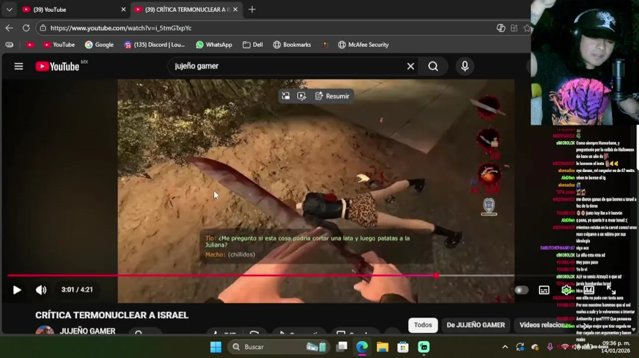Open the YouTube labeled bookmark
The height and width of the screenshot is (358, 639).
click(59, 45)
